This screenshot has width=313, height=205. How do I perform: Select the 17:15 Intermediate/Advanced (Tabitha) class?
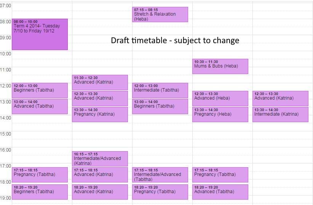pos(160,175)
